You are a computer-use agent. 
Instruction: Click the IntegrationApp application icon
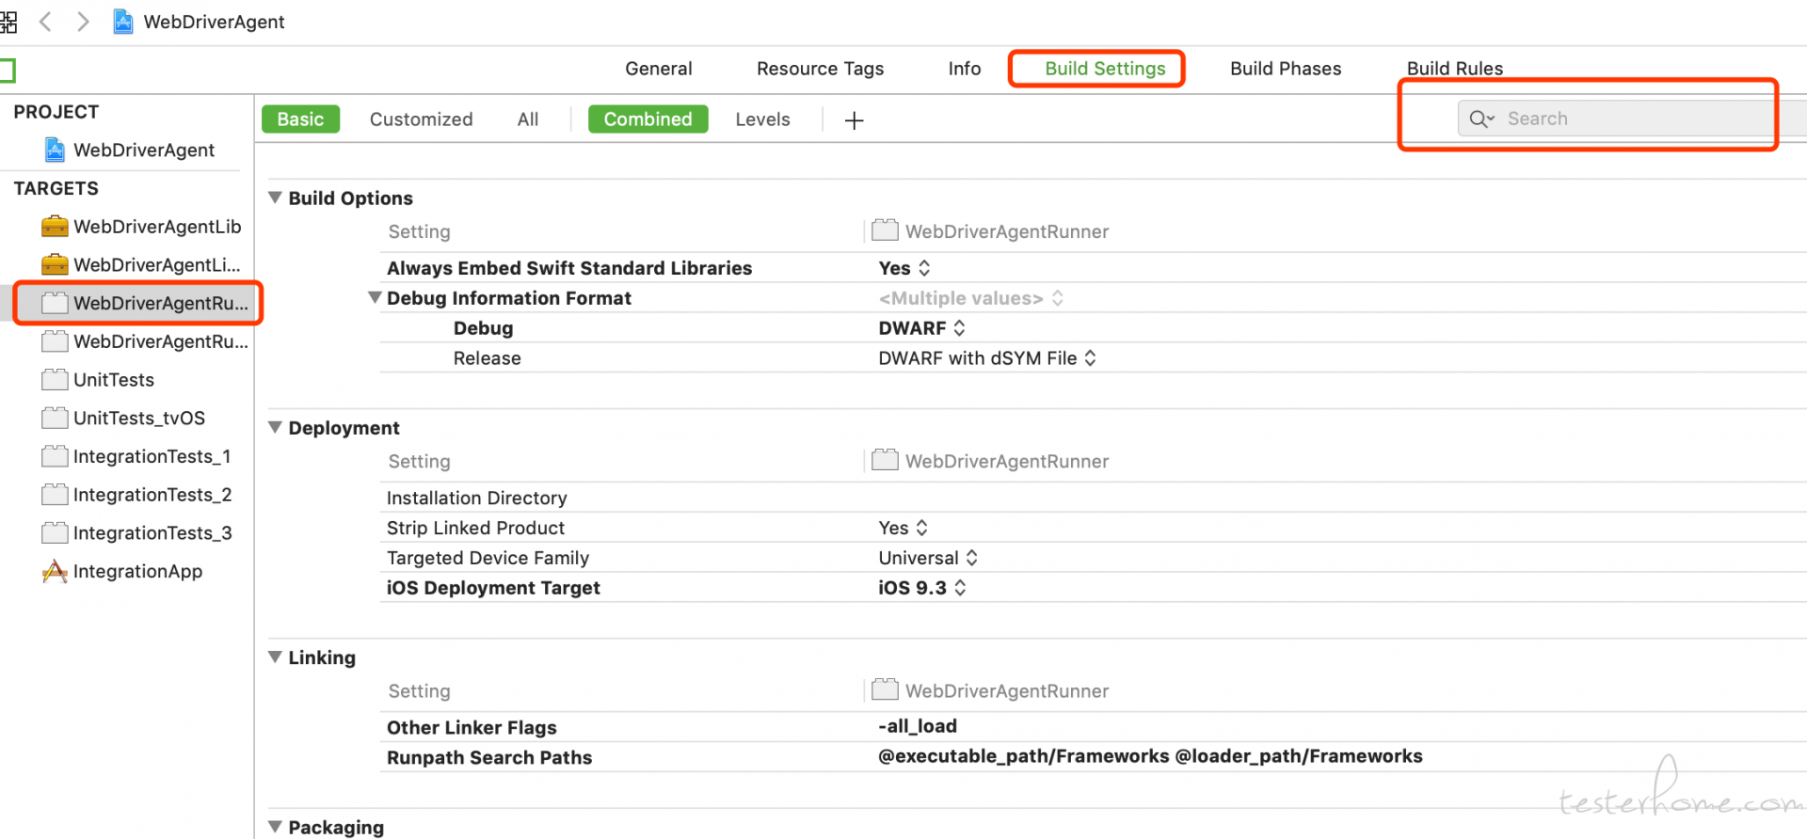[55, 571]
